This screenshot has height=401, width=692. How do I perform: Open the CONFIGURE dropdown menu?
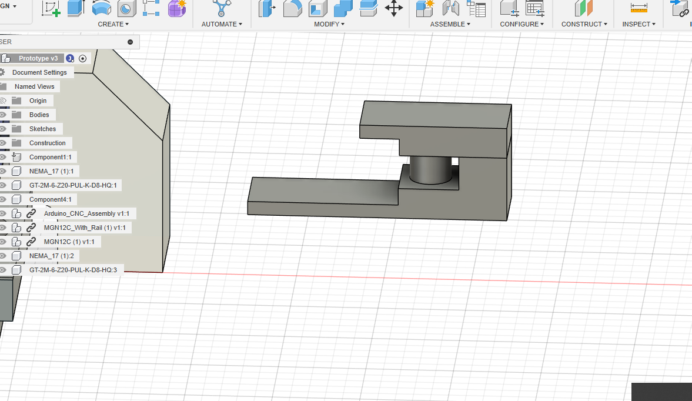point(521,24)
